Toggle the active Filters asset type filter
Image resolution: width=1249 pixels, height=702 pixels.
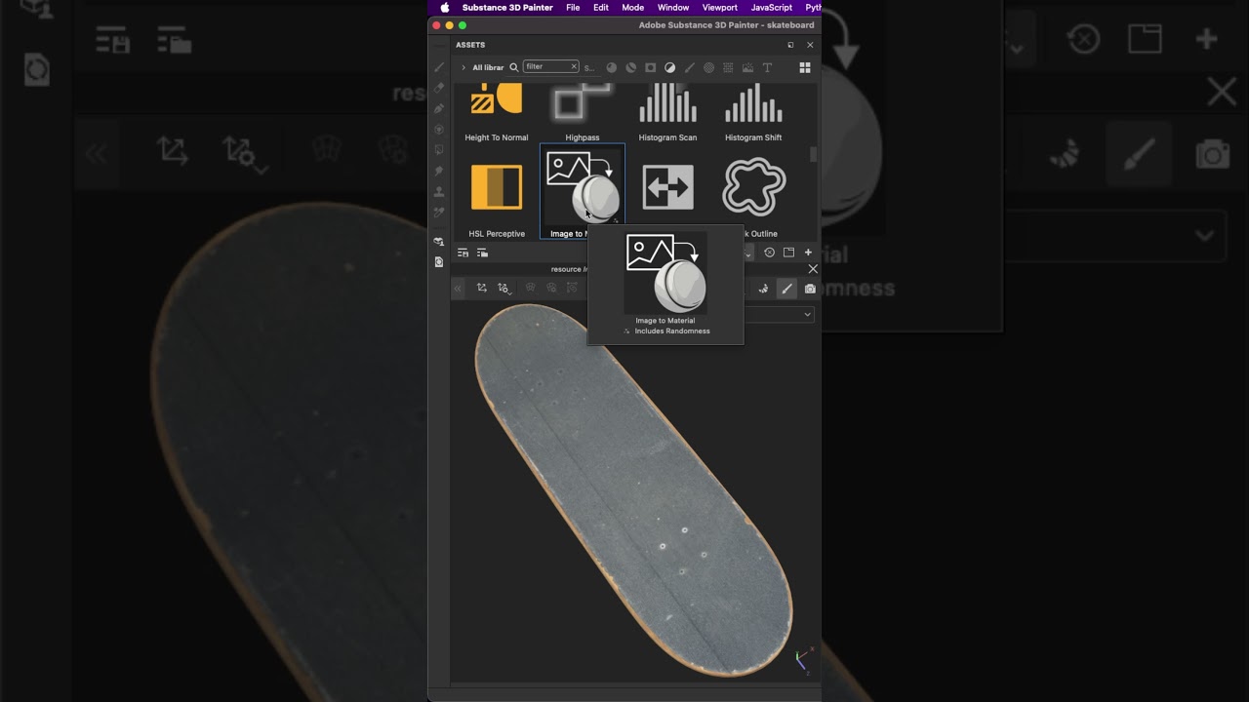(x=669, y=67)
